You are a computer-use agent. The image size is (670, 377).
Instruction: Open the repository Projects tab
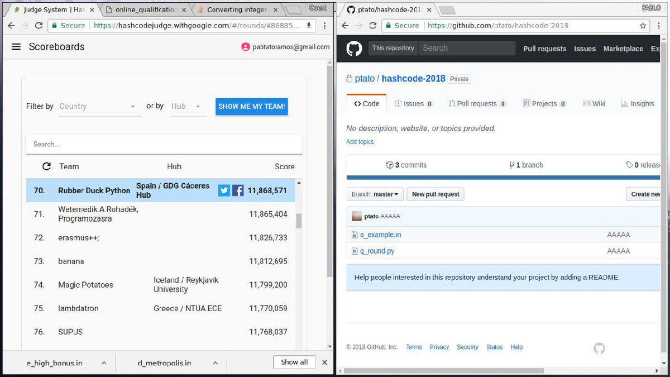544,103
